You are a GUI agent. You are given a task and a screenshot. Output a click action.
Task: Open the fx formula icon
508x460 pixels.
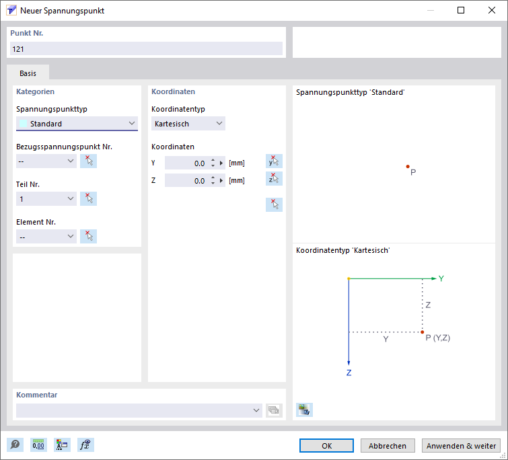point(85,445)
